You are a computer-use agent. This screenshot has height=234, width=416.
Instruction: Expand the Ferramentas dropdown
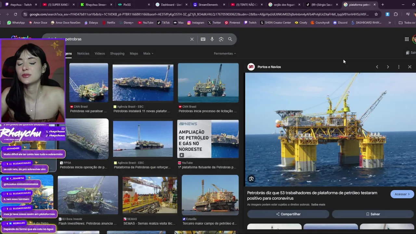(x=225, y=53)
